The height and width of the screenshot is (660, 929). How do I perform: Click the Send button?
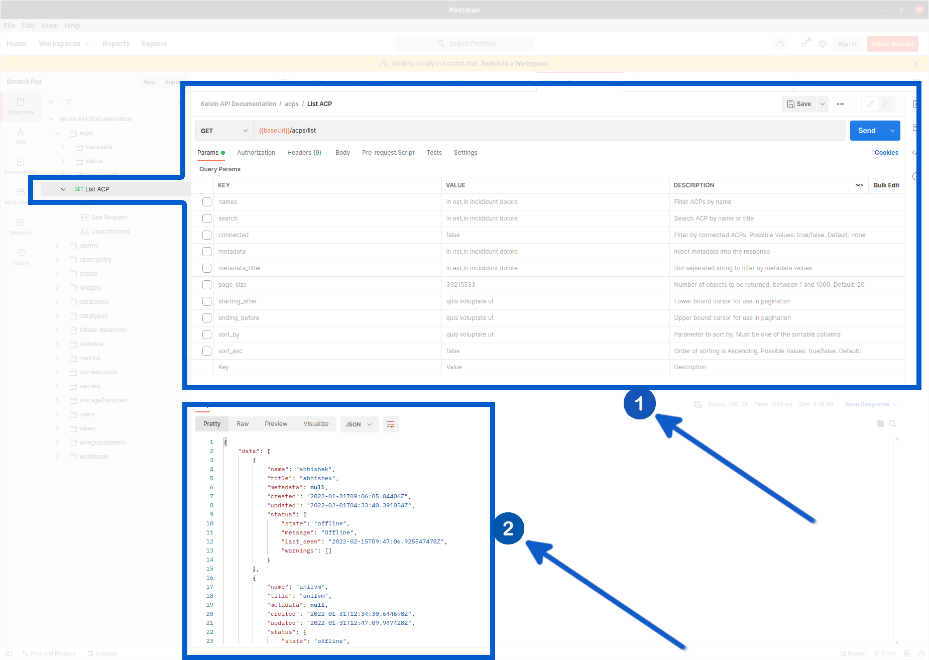click(866, 131)
